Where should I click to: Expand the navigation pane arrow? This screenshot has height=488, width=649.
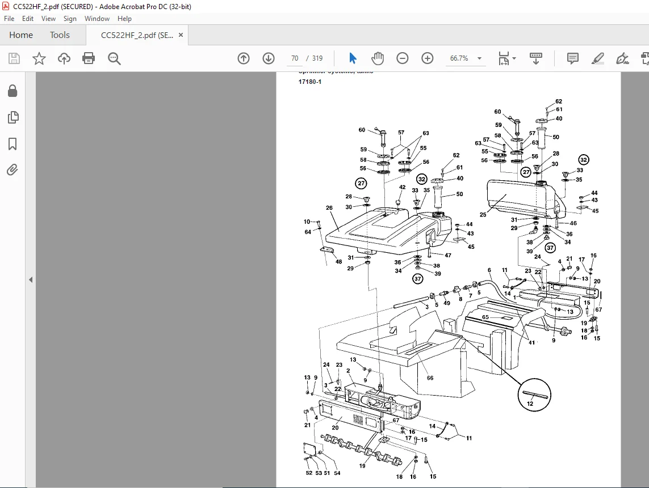pos(31,280)
